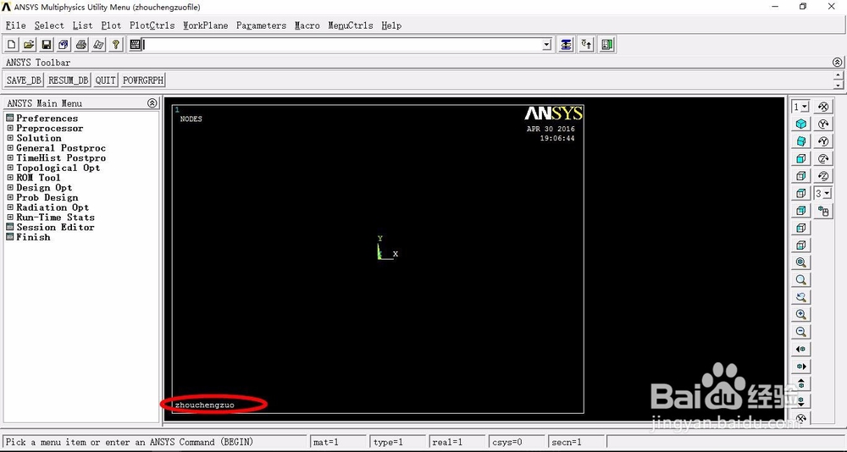This screenshot has width=847, height=452.
Task: Pan the model left with arrow icon
Action: (x=801, y=349)
